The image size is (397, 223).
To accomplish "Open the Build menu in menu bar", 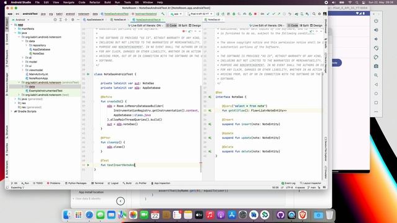I will click(x=107, y=2).
